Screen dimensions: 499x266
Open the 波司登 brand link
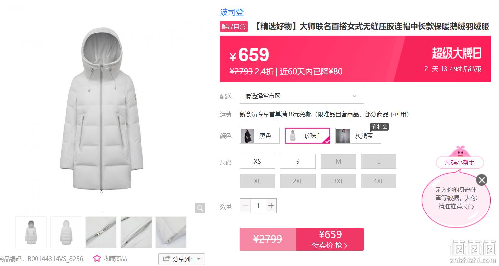point(232,12)
